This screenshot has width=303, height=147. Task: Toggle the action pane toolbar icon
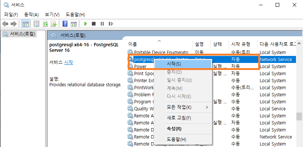click(74, 24)
